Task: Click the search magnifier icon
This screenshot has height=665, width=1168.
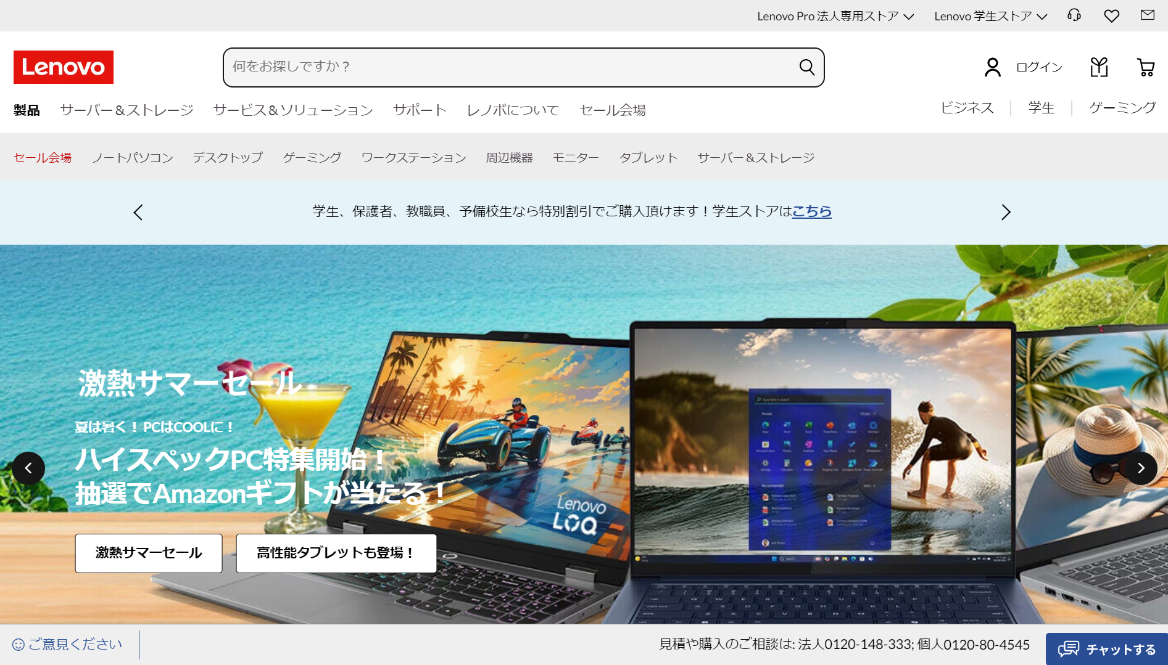Action: (x=807, y=67)
